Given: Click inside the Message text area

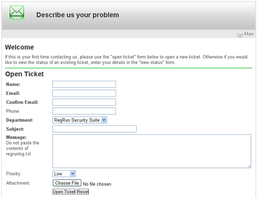Looking at the screenshot, I should click(x=152, y=151).
